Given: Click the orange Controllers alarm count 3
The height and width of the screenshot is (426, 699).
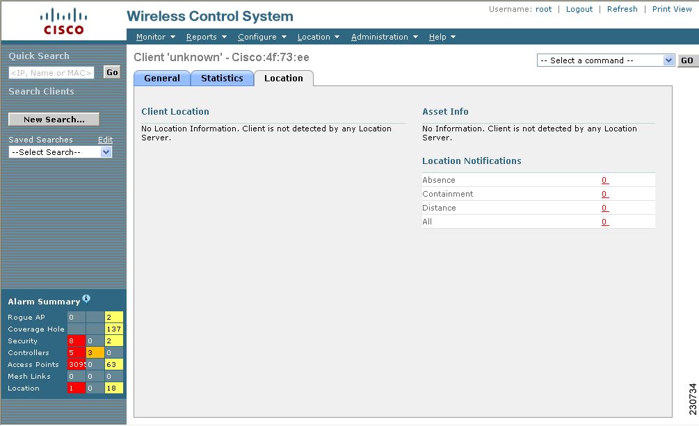Looking at the screenshot, I should pos(95,352).
